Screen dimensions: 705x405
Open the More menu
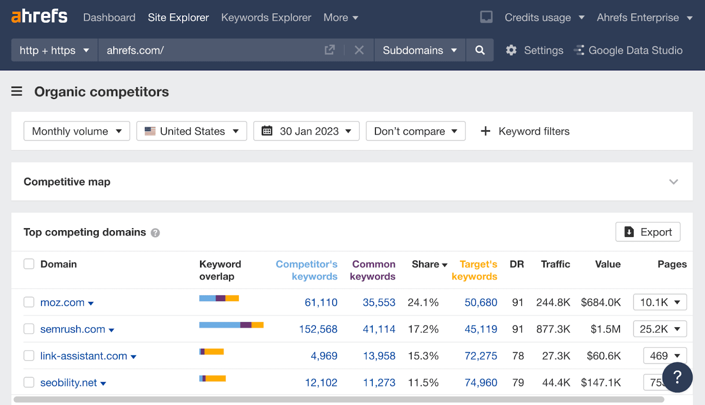pos(340,18)
